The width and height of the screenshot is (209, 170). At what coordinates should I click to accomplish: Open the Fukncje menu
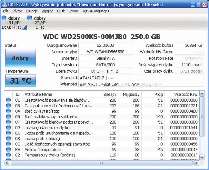tap(32, 11)
